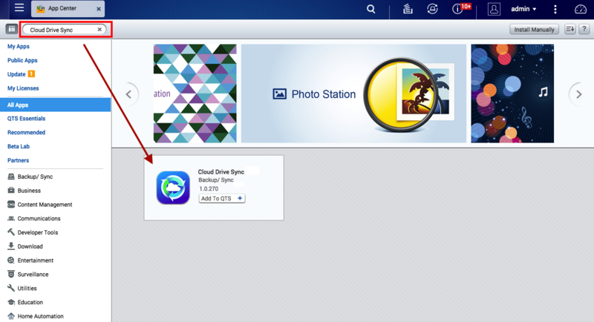Open the help question mark icon
The height and width of the screenshot is (322, 594).
click(x=584, y=29)
